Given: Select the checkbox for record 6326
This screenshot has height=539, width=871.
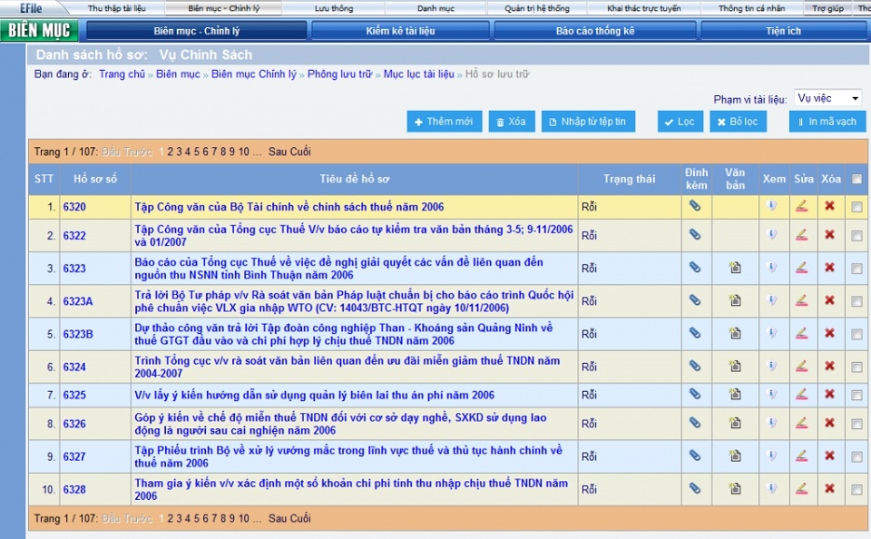Looking at the screenshot, I should pos(856,424).
